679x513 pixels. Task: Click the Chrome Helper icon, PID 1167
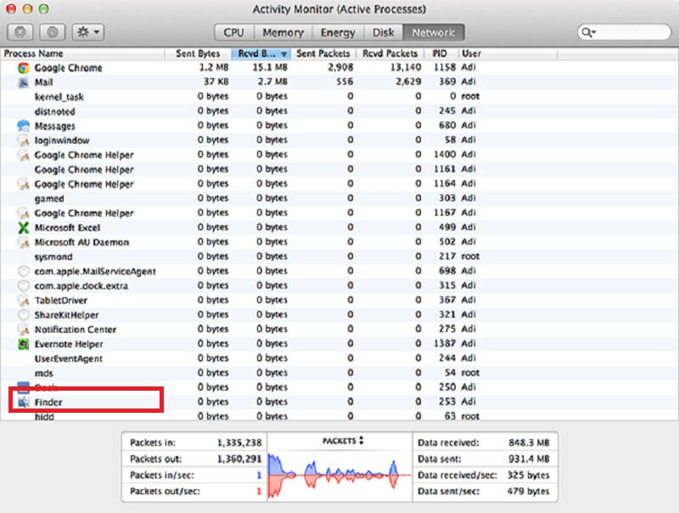pos(24,213)
